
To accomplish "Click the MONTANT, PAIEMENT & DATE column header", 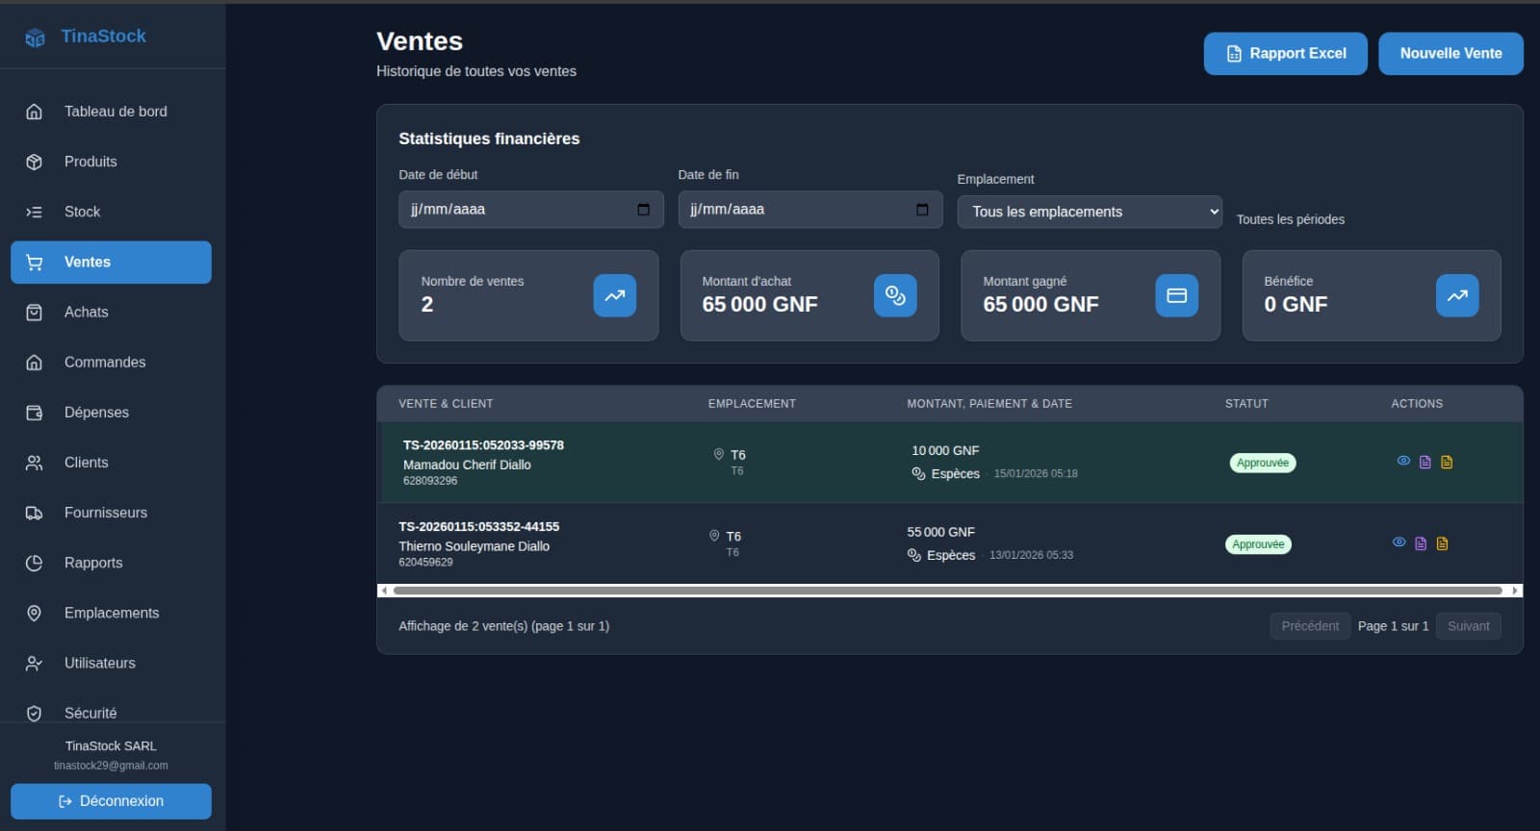I will coord(989,404).
